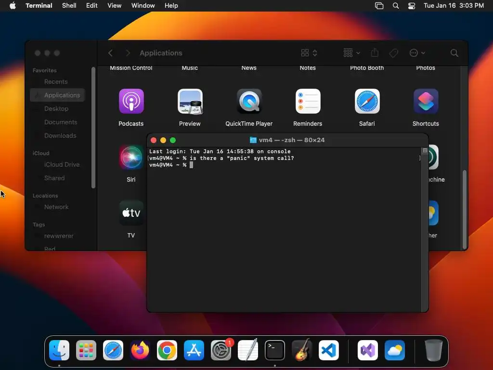This screenshot has width=493, height=370.
Task: Select Shared in Finder sidebar
Action: pyautogui.click(x=58, y=178)
